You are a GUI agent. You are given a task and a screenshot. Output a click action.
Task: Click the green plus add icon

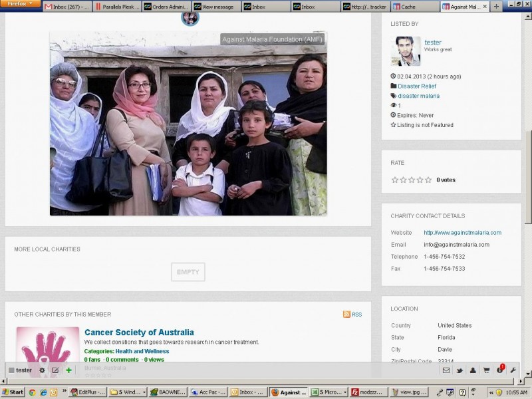click(69, 370)
